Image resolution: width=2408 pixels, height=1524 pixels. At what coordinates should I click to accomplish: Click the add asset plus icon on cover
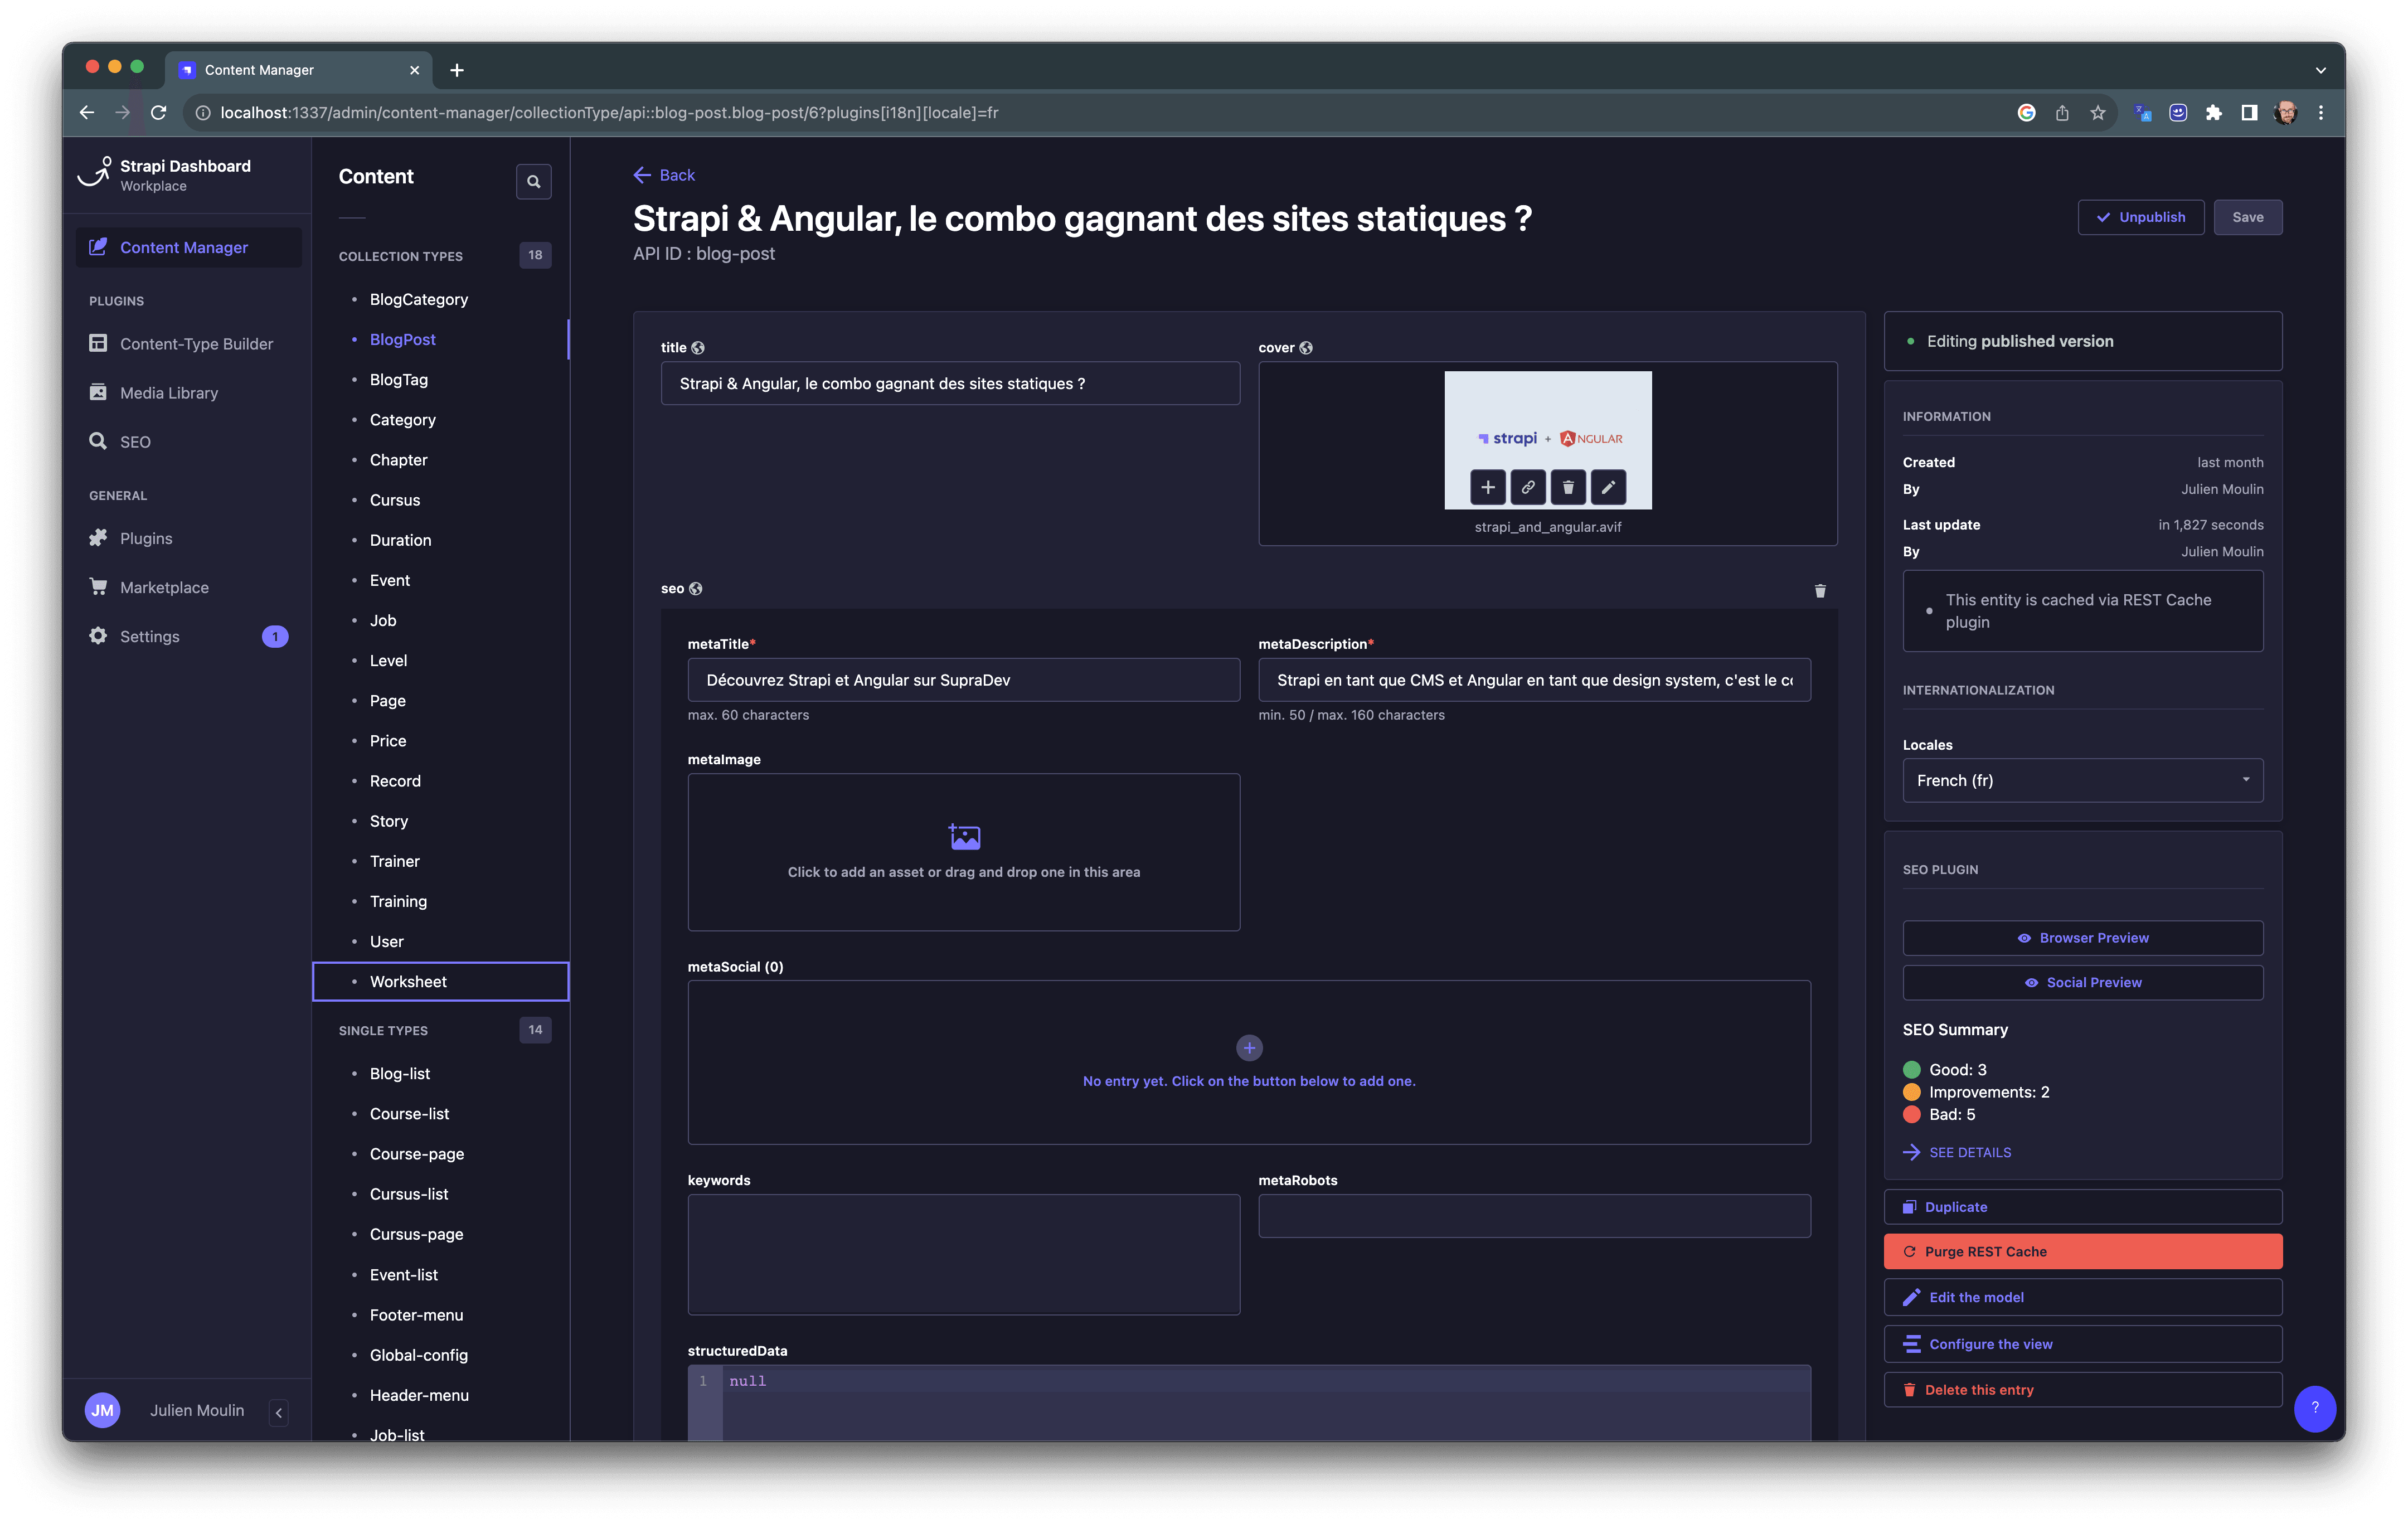[x=1487, y=487]
